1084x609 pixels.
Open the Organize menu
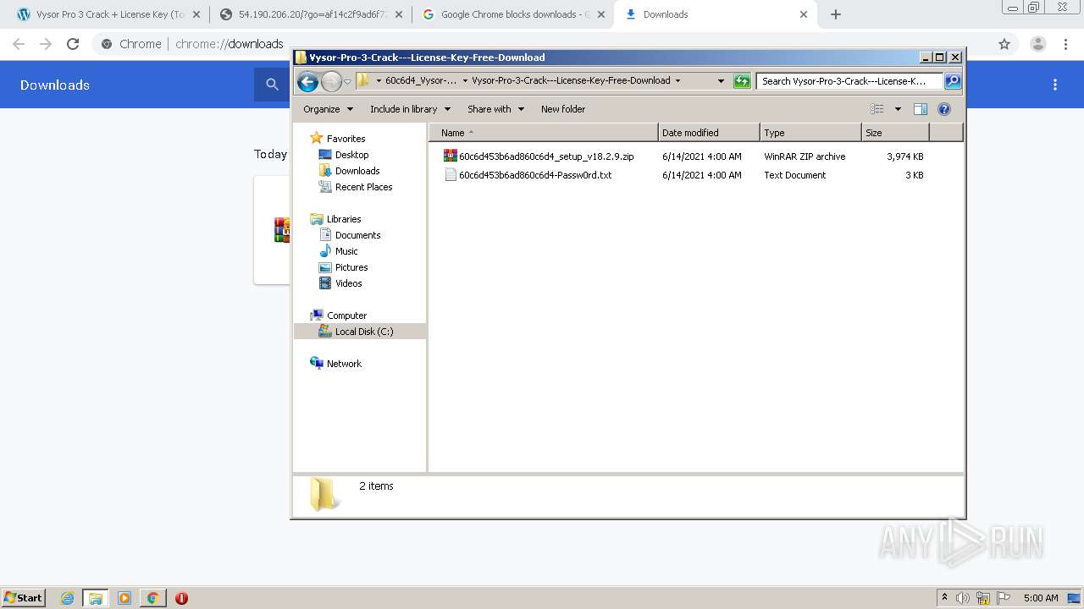pyautogui.click(x=327, y=109)
